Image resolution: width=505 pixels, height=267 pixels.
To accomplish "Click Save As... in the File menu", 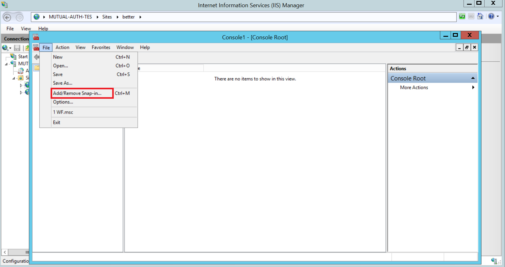I will pos(63,83).
